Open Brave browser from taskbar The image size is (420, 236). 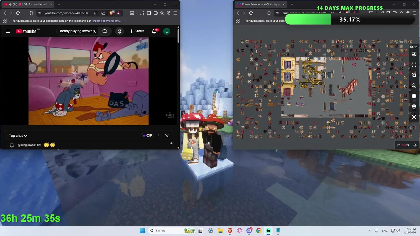click(230, 231)
